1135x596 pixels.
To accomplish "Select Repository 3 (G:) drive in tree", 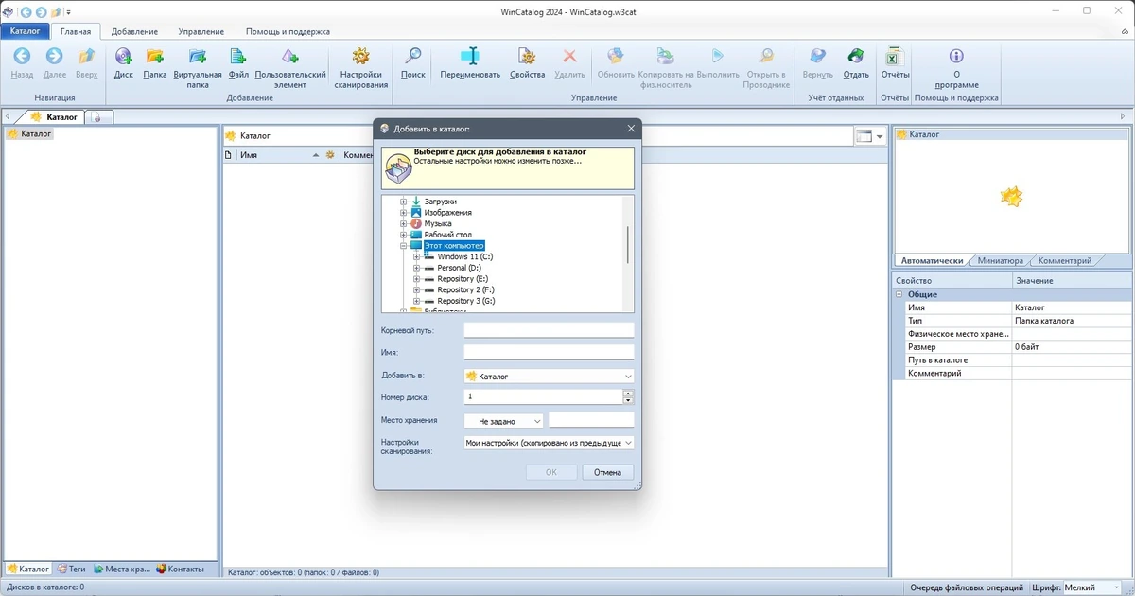I will point(465,301).
